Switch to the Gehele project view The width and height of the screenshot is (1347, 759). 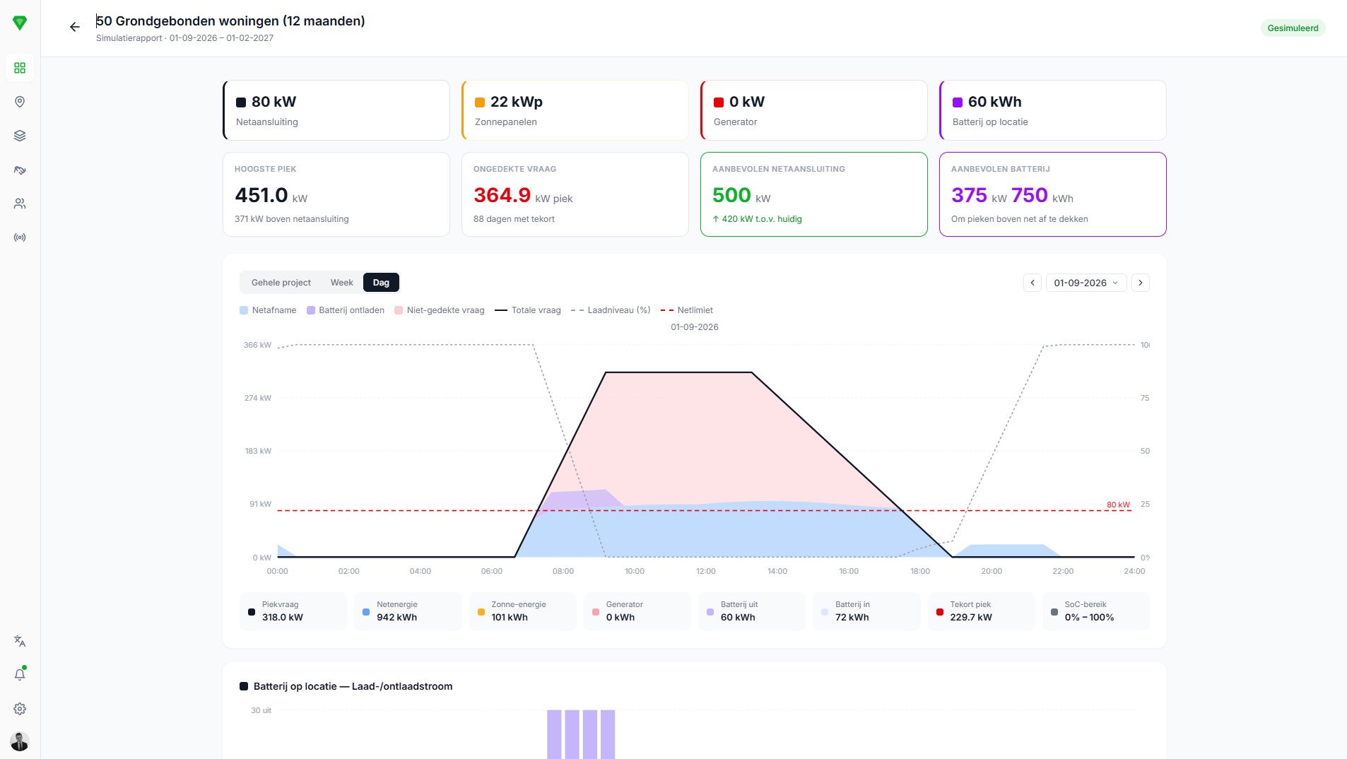click(281, 283)
